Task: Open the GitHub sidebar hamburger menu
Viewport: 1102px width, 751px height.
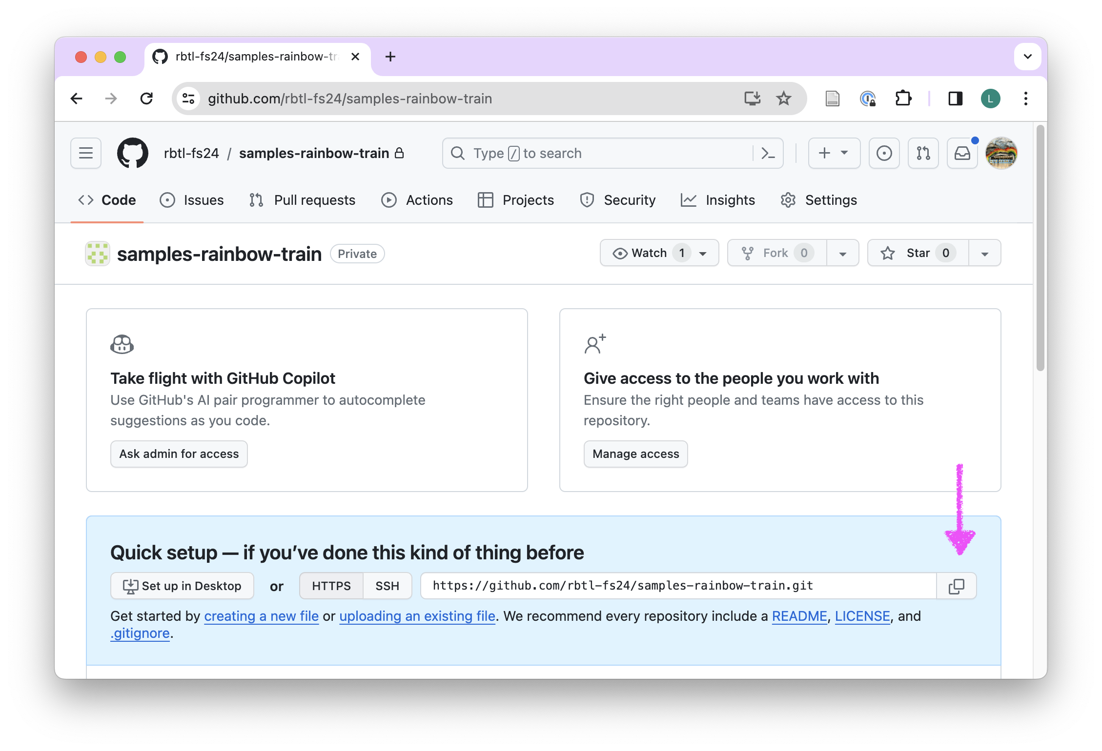Action: pos(86,153)
